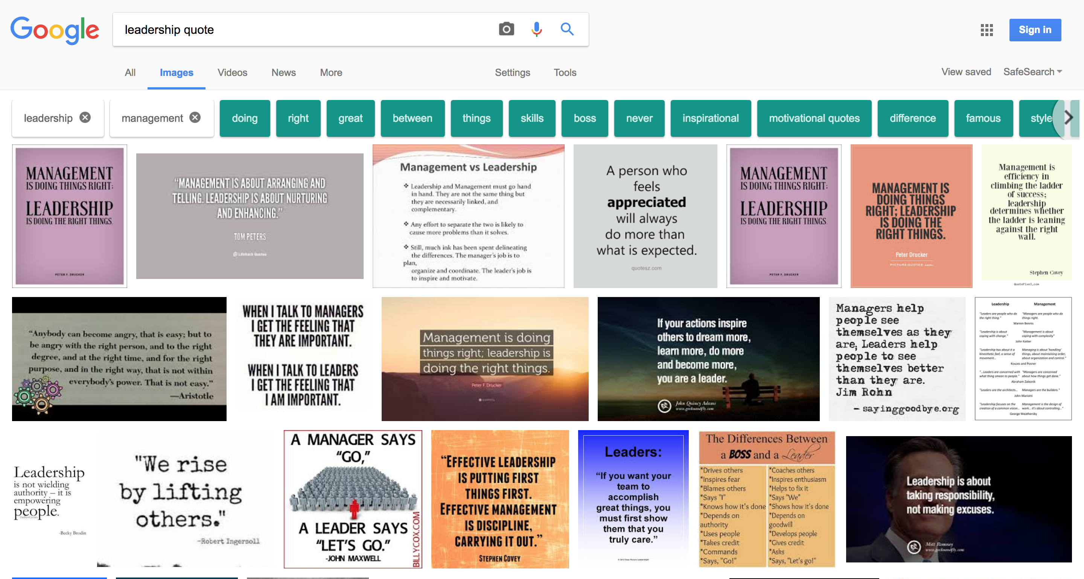Click the camera search by image icon
Viewport: 1084px width, 579px height.
click(x=506, y=29)
